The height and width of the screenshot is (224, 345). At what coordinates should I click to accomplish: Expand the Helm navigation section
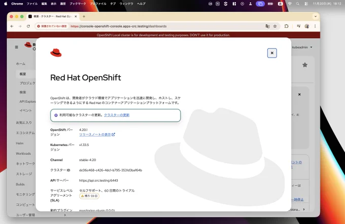coord(20,143)
